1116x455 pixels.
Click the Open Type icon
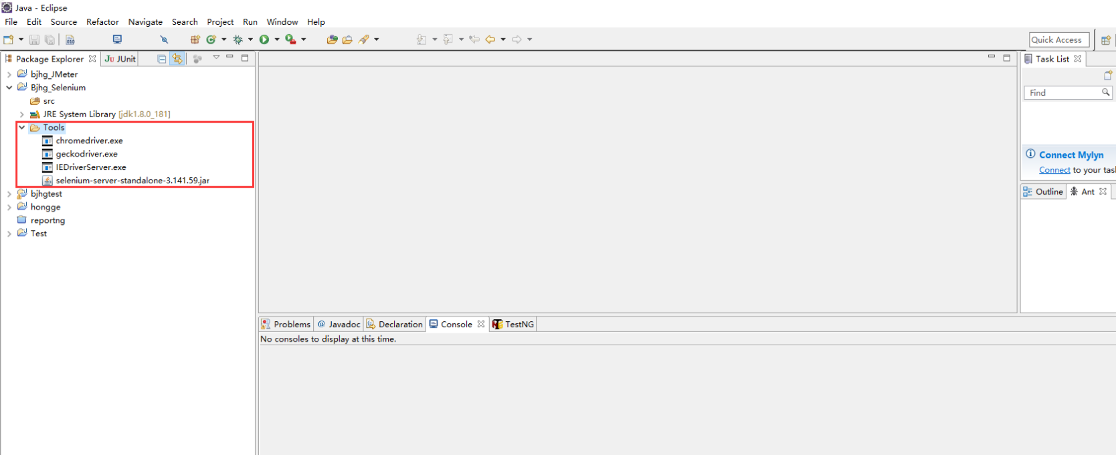coord(332,39)
